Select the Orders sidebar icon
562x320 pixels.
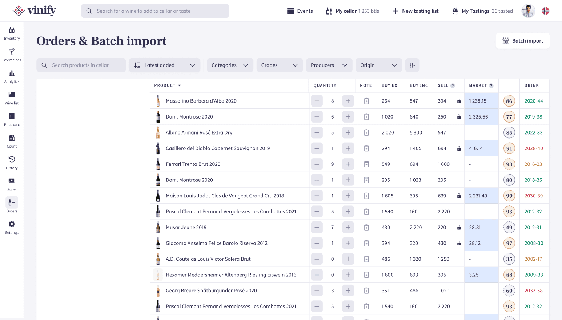pyautogui.click(x=12, y=203)
